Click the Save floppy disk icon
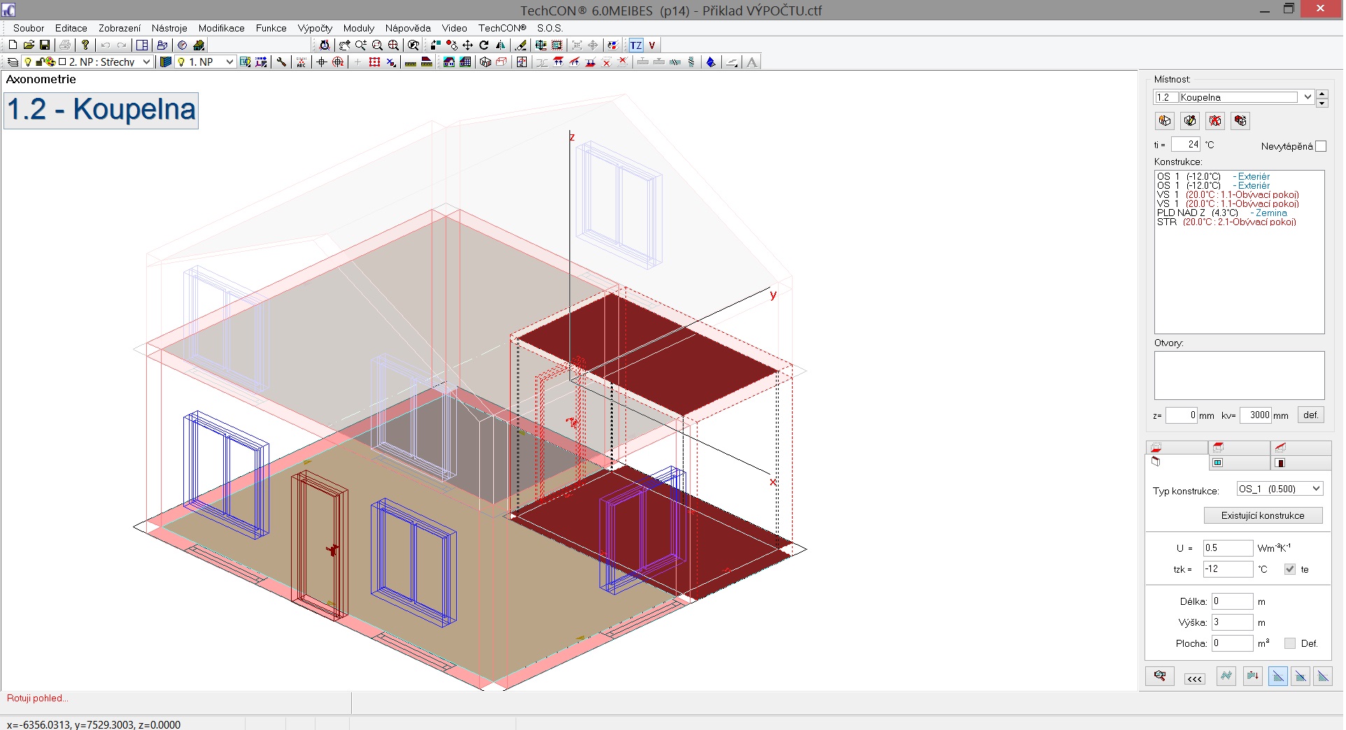The width and height of the screenshot is (1346, 730). point(45,45)
